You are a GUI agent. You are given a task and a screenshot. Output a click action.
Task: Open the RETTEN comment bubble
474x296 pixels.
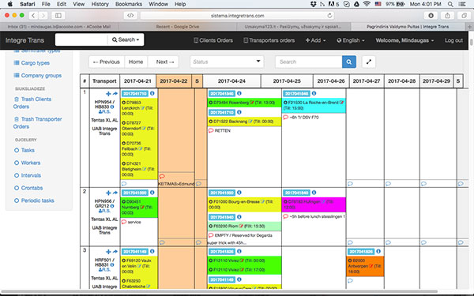point(211,130)
